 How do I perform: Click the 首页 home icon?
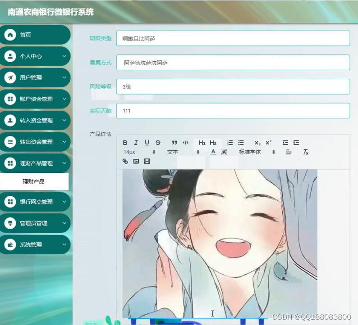[x=10, y=35]
